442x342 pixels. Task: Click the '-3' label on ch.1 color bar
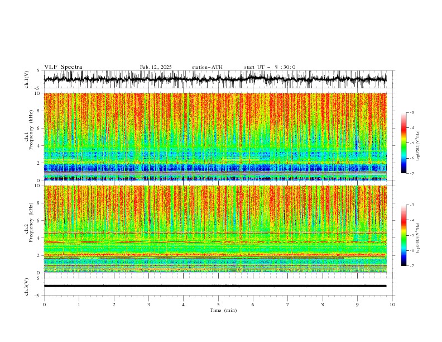click(x=411, y=112)
